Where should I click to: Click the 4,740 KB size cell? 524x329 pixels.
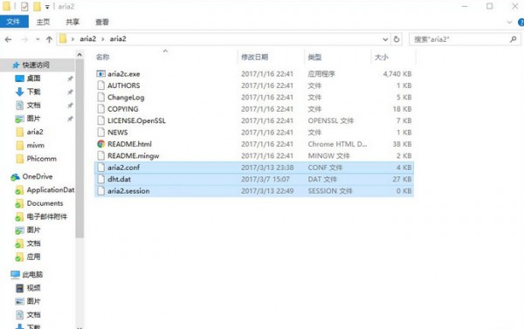[397, 74]
